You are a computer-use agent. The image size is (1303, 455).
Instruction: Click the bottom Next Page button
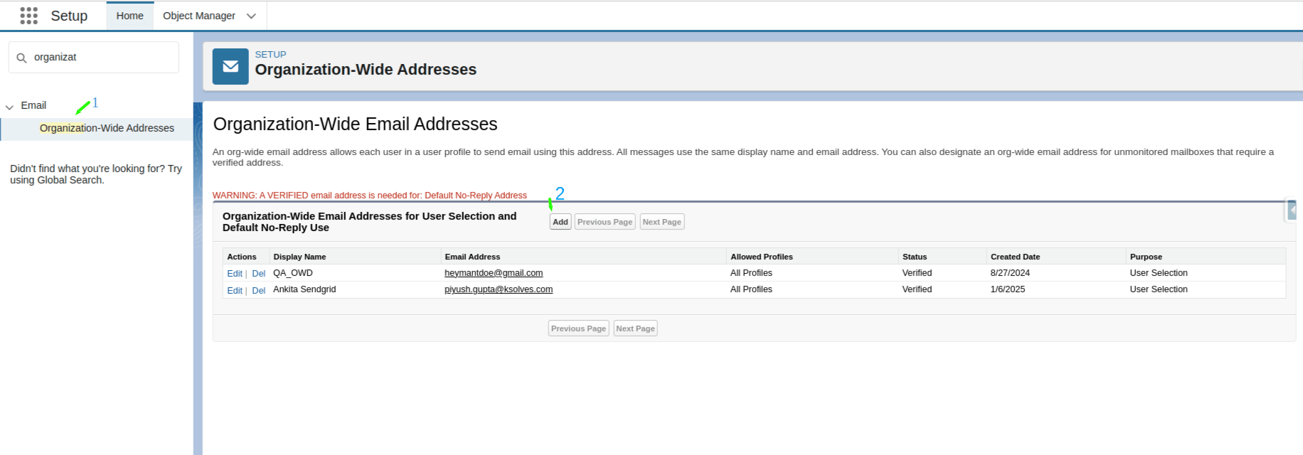635,328
